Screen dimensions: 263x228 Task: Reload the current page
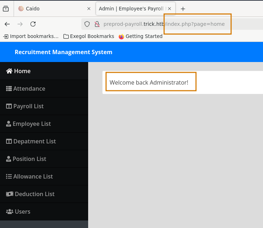point(33,24)
